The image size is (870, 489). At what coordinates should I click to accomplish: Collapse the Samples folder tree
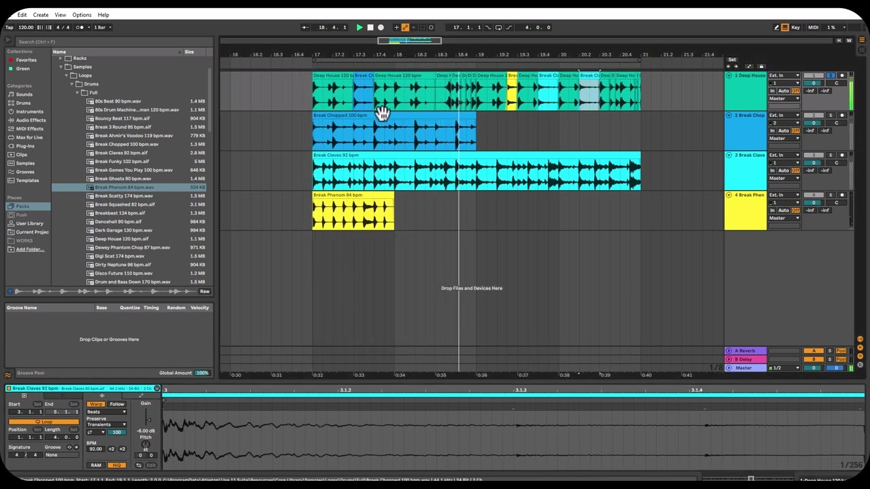point(60,67)
